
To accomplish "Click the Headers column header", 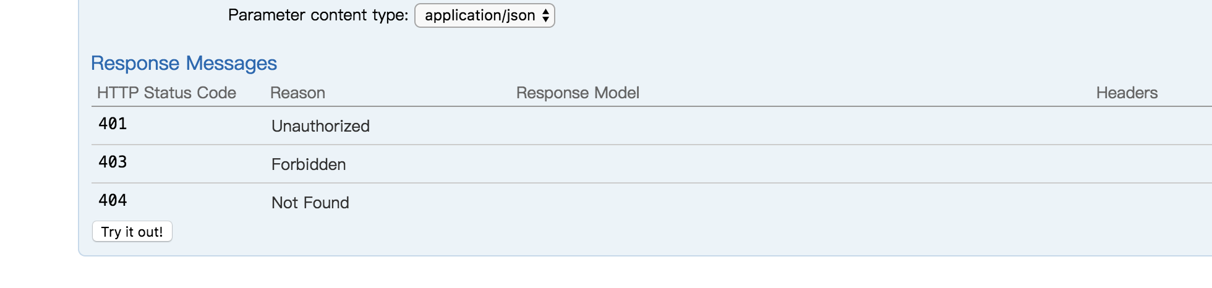I will [x=1127, y=93].
